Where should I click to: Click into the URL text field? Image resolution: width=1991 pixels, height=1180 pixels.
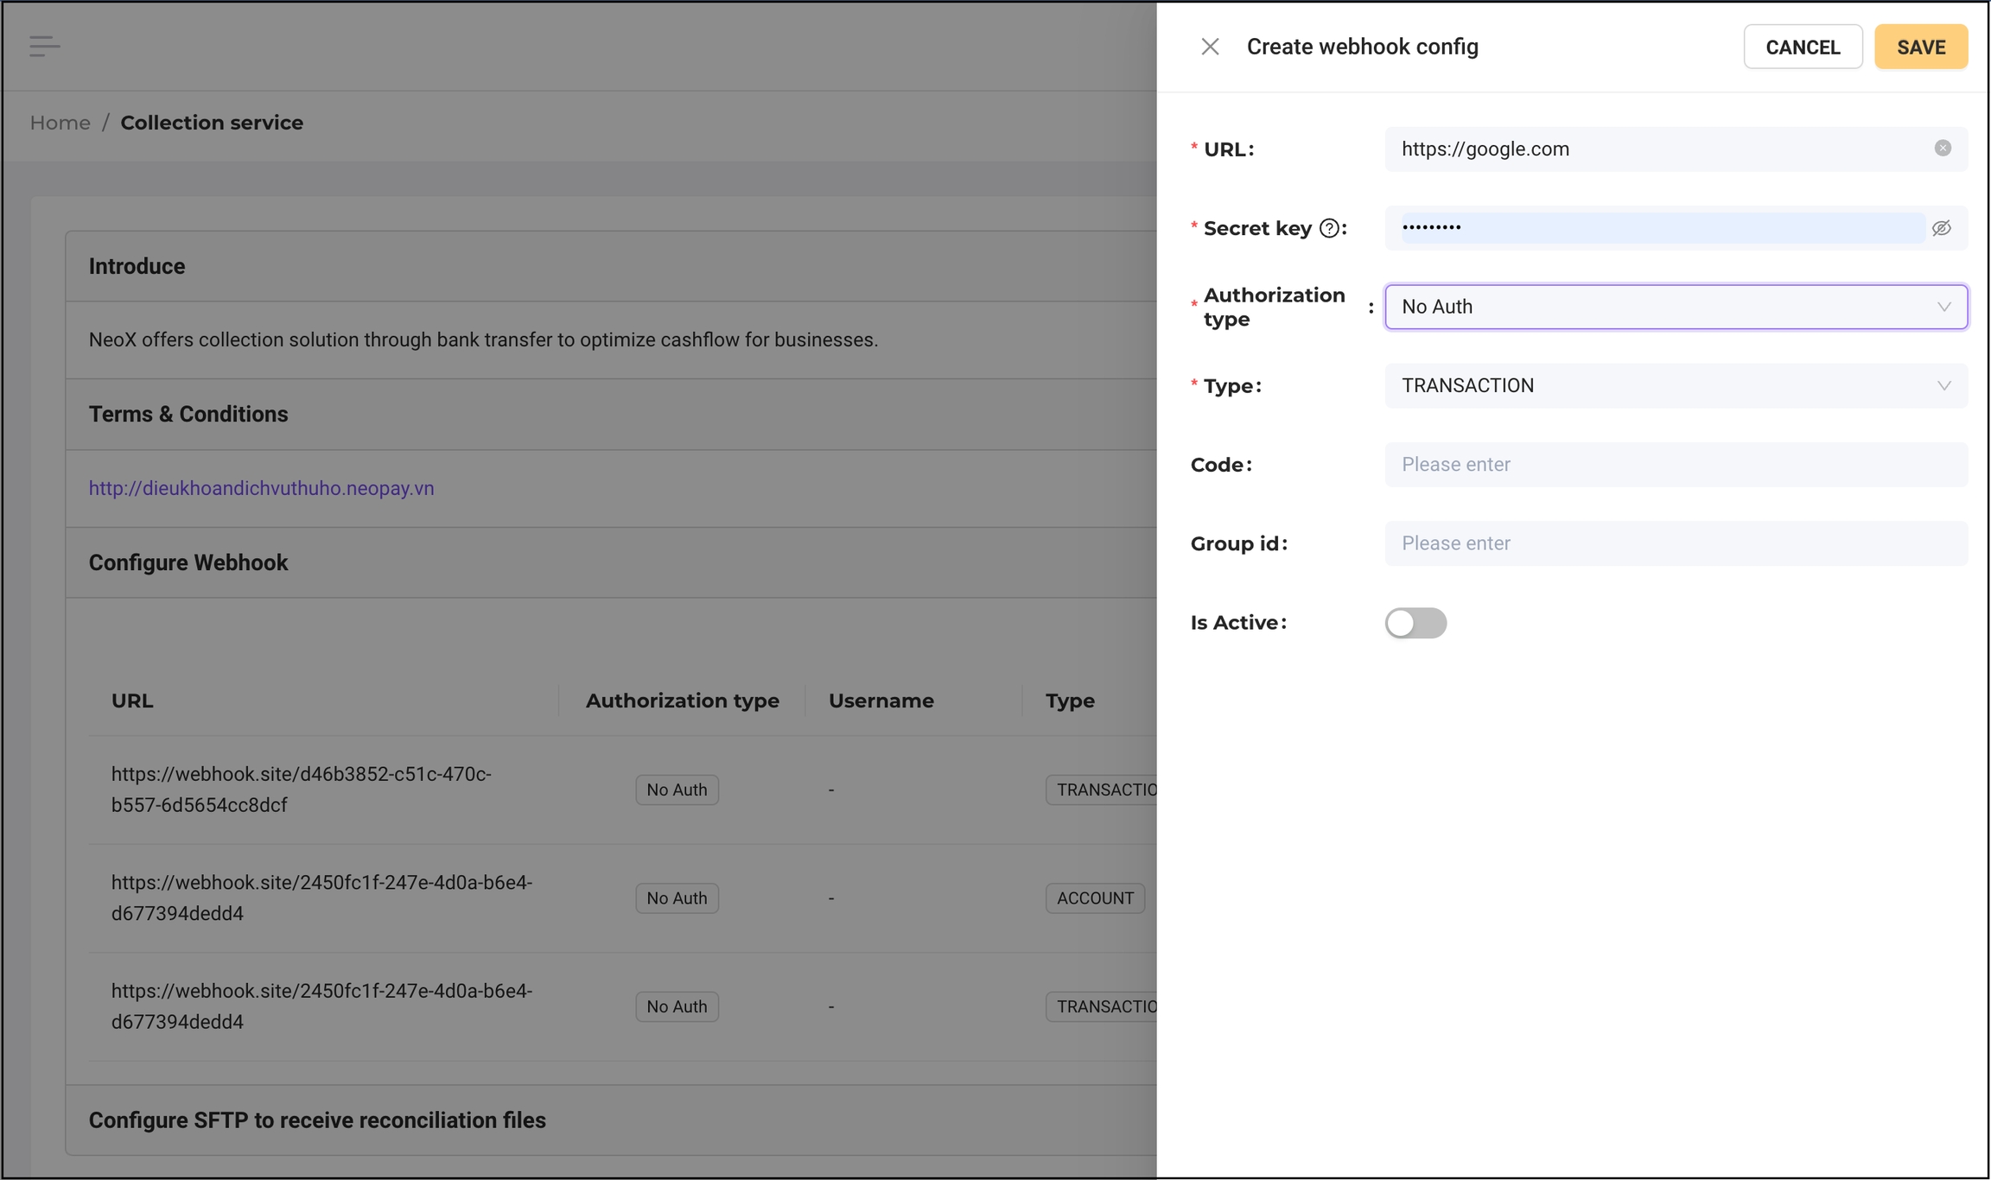tap(1659, 149)
